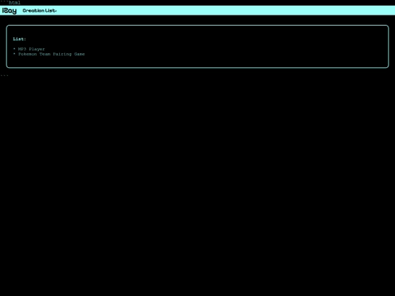Open Pokemon Team Pairing Game entry

[x=51, y=54]
